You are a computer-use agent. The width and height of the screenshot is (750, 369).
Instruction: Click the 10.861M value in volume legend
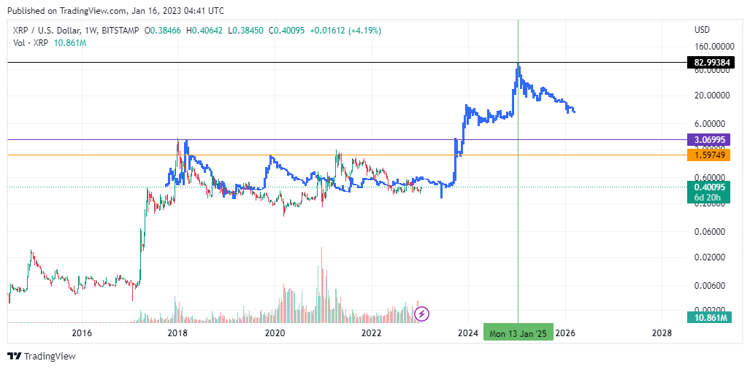(x=70, y=42)
